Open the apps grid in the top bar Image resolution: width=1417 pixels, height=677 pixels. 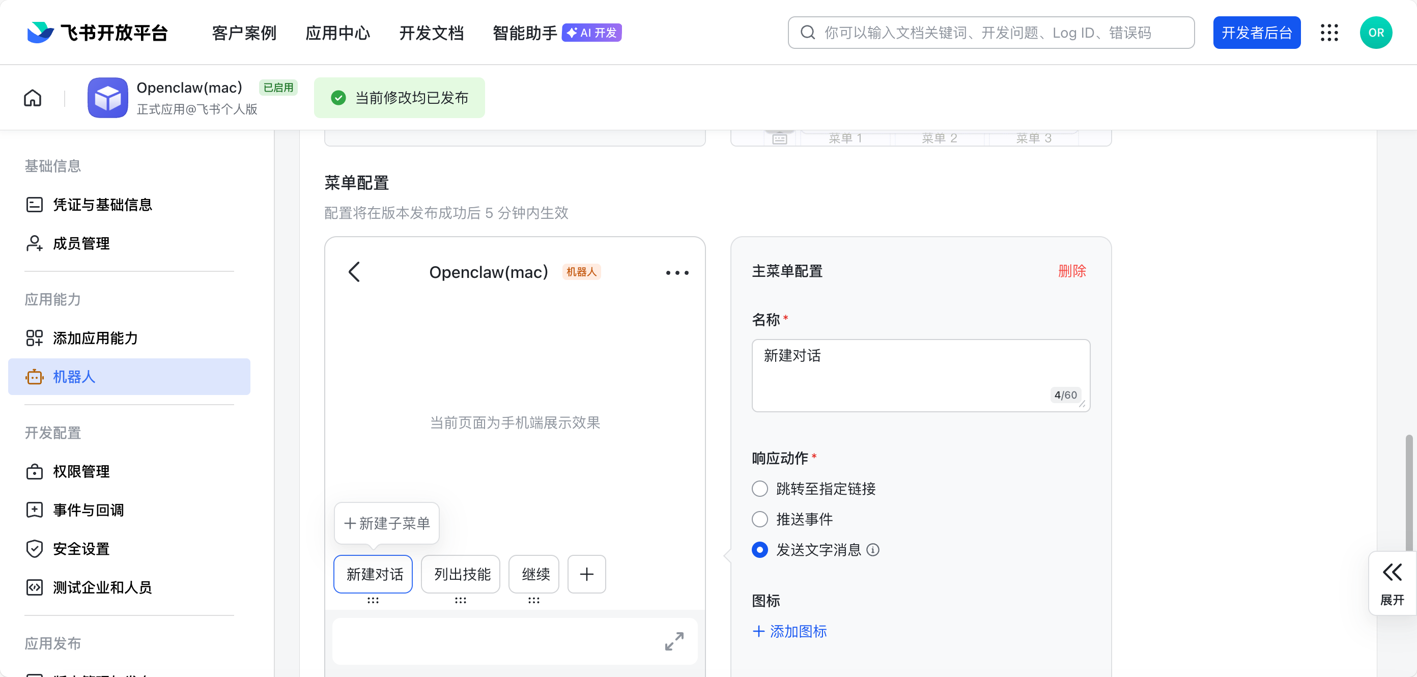pos(1329,33)
